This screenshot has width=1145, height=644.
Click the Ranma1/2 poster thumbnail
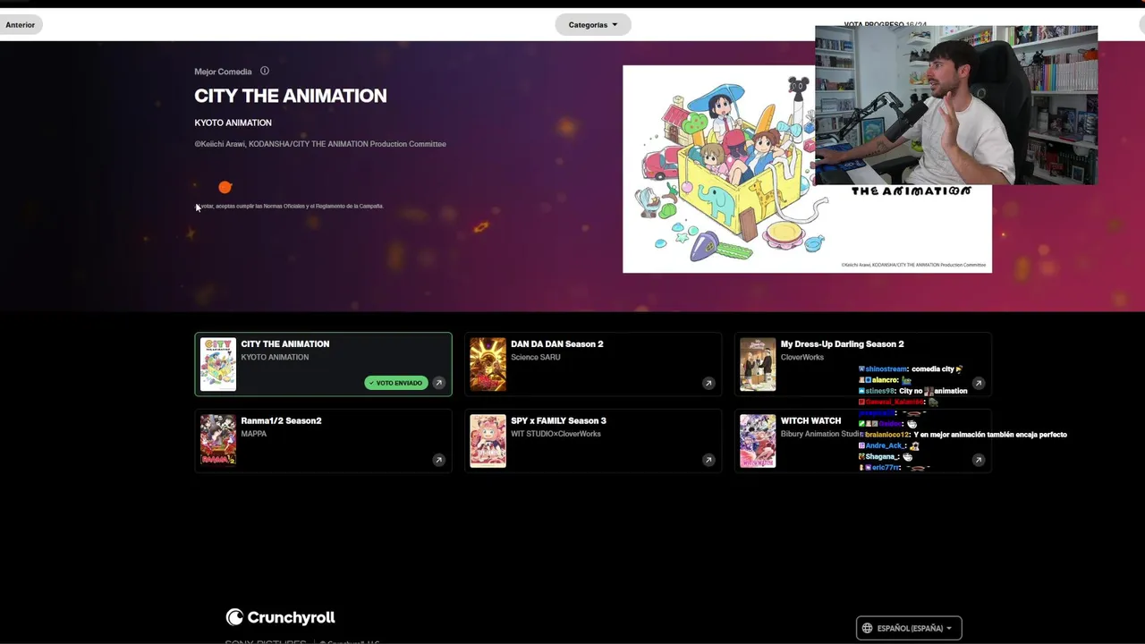pyautogui.click(x=218, y=440)
